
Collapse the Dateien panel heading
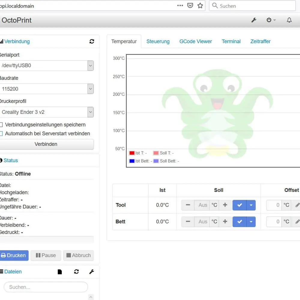click(x=13, y=272)
